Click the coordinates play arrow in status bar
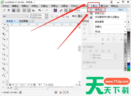 [20, 92]
